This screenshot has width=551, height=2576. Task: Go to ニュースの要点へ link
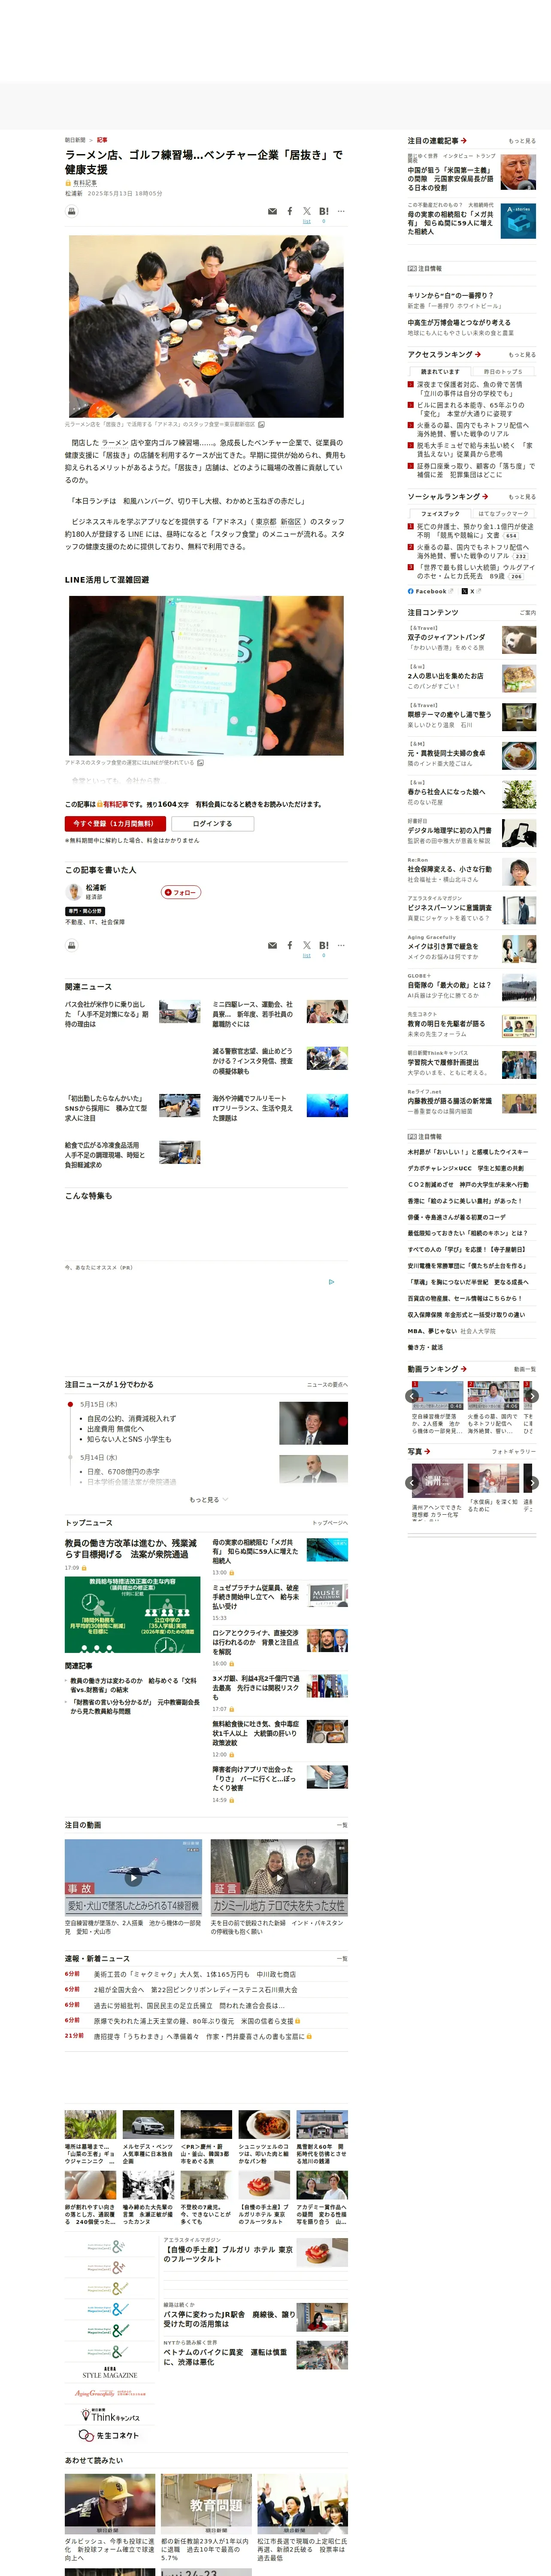(327, 1385)
